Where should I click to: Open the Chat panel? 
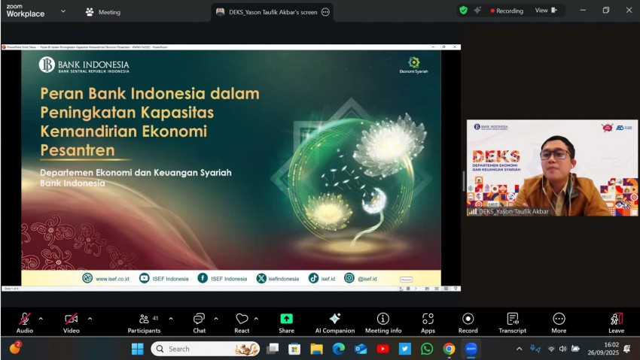pos(200,323)
